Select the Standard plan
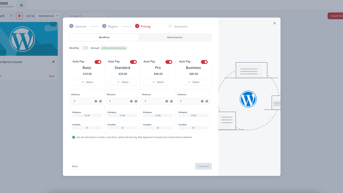Screen dimensions: 343x193 pyautogui.click(x=122, y=82)
